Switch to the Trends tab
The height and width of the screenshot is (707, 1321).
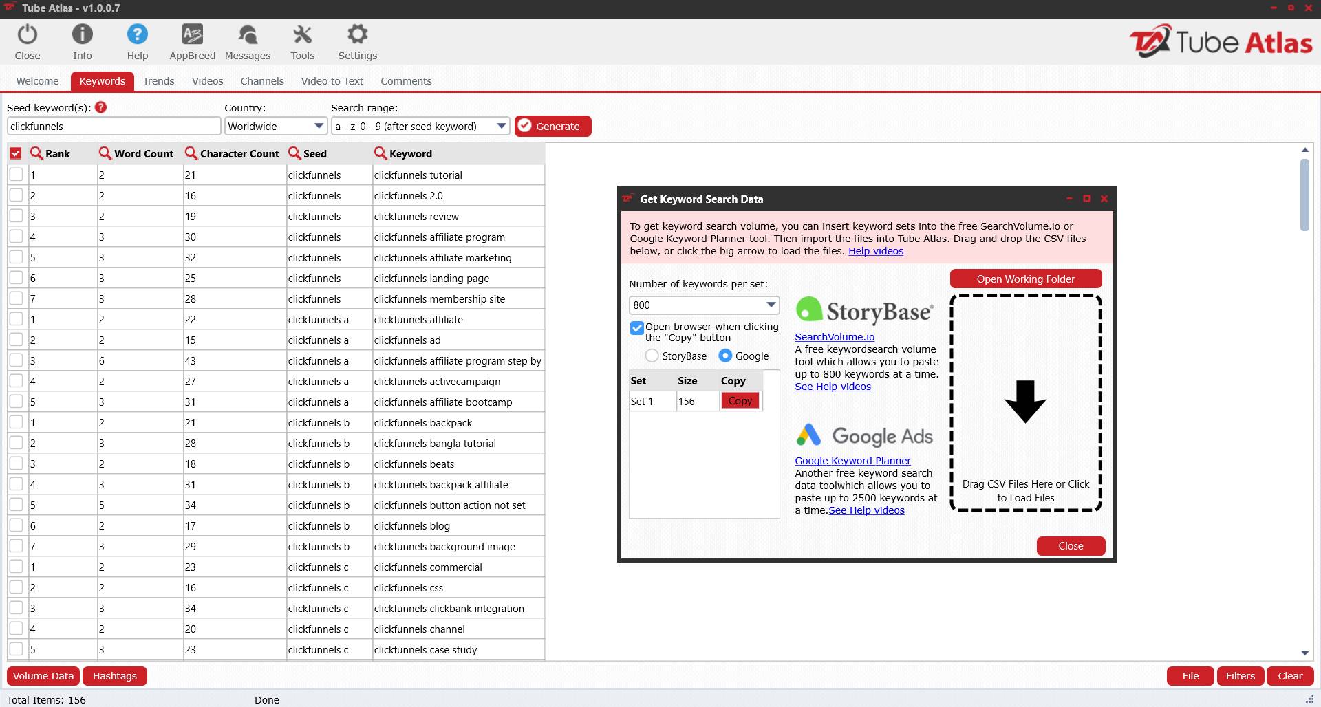coord(158,81)
